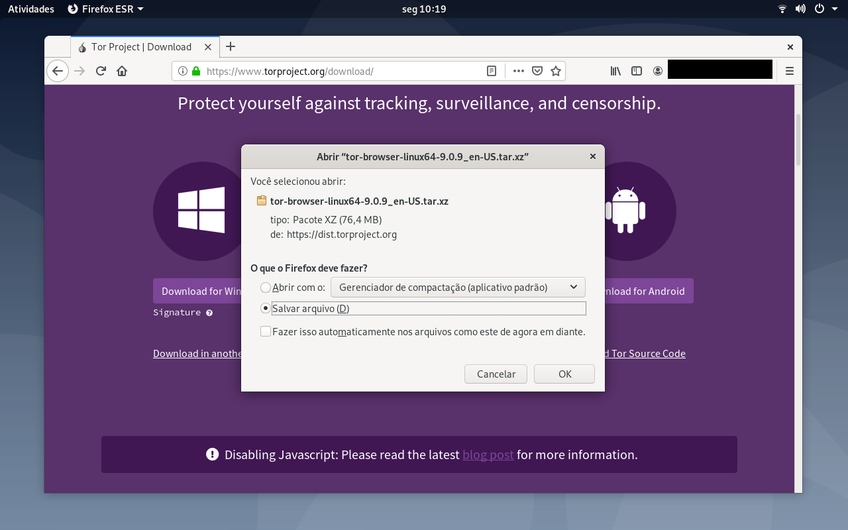Close the Abrir download dialog

[593, 156]
